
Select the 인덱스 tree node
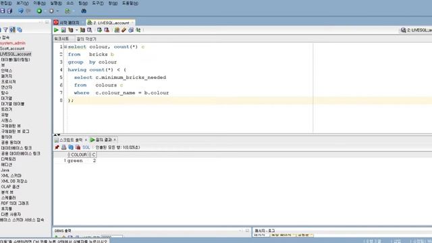6,70
